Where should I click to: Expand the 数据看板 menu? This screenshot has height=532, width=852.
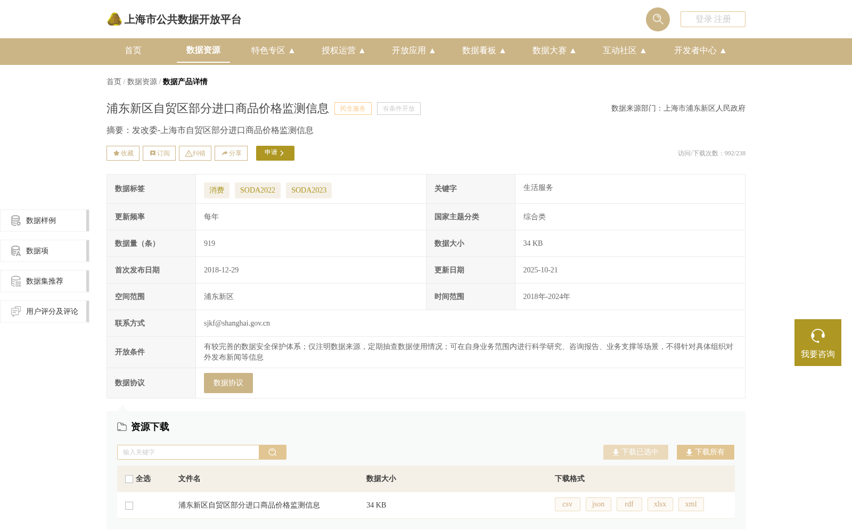(x=484, y=51)
